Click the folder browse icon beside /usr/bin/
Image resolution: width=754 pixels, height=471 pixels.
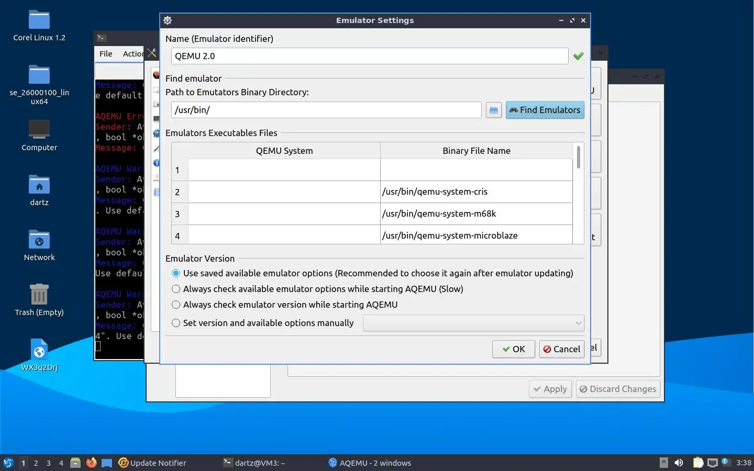point(493,110)
